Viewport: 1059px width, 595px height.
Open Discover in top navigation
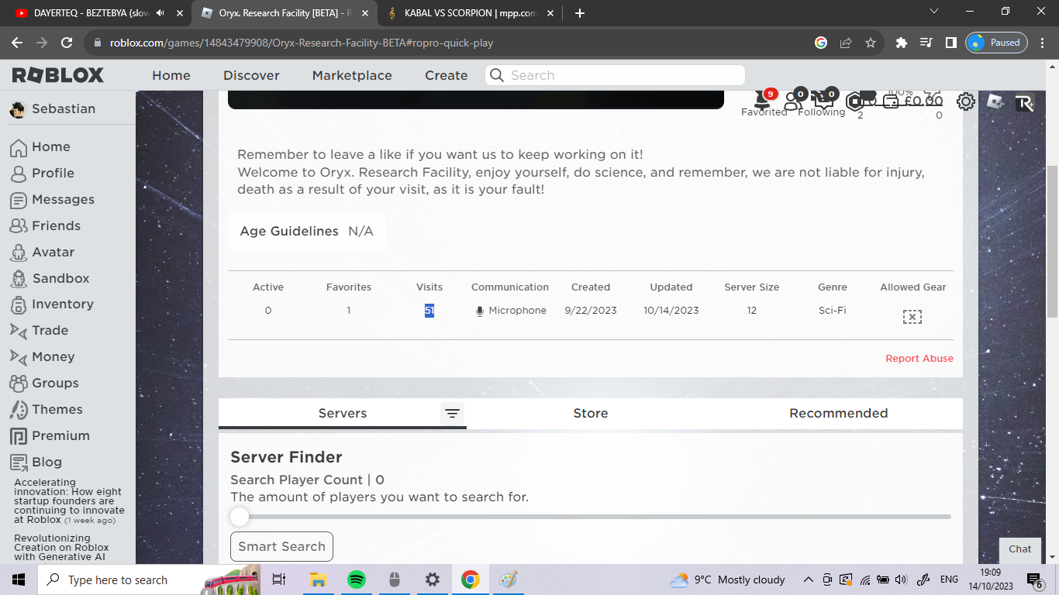tap(251, 75)
